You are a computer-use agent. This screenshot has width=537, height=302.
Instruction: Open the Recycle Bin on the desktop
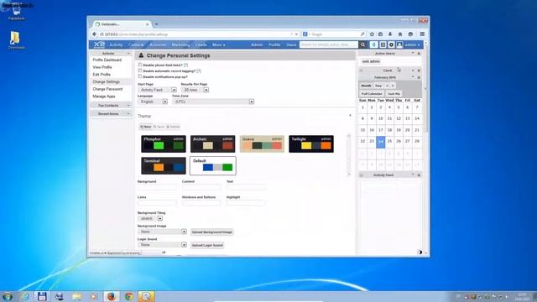click(x=16, y=12)
